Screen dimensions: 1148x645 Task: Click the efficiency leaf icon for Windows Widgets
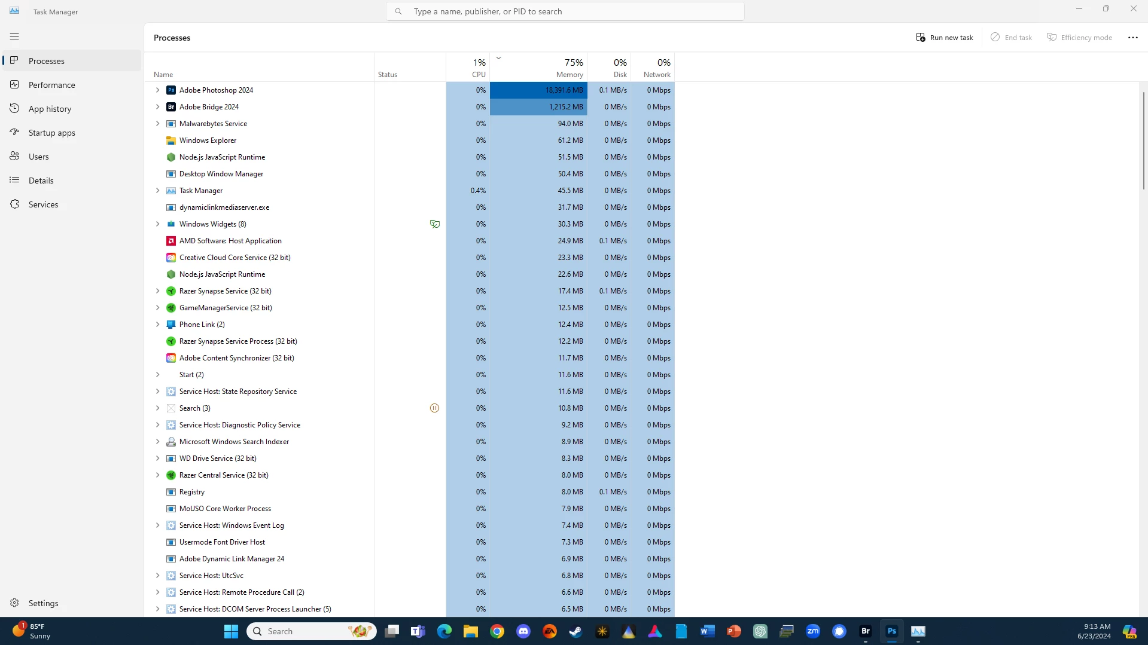(435, 224)
